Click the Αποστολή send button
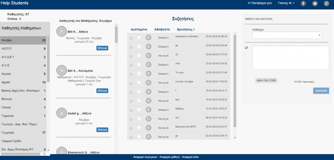334x160 pixels. click(x=321, y=91)
